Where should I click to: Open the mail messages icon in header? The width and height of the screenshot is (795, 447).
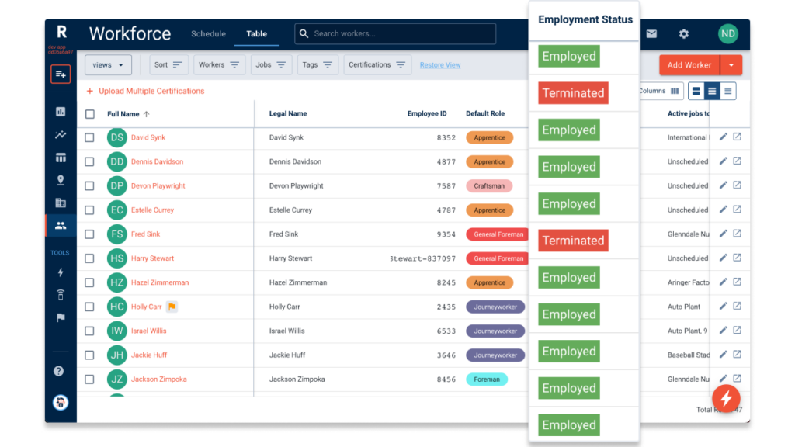(651, 34)
